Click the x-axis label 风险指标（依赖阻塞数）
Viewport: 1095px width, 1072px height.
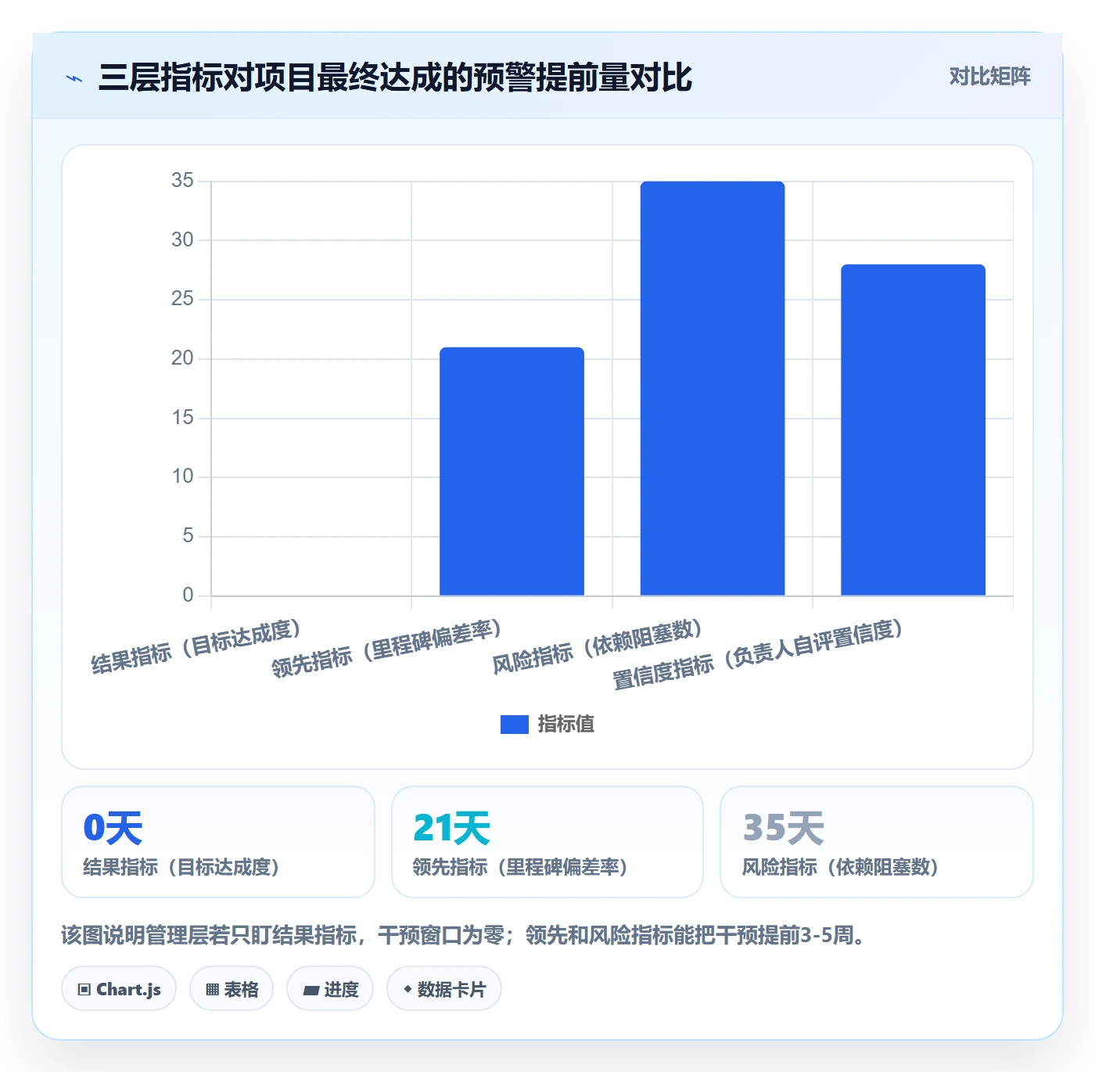[x=597, y=648]
